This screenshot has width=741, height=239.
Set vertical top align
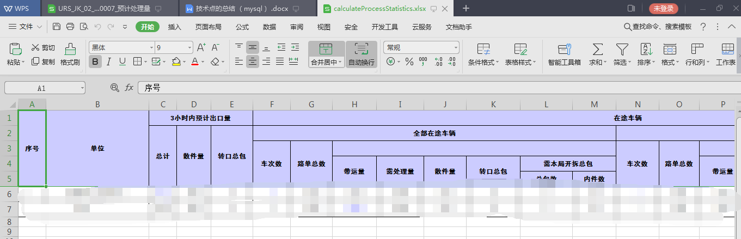238,47
